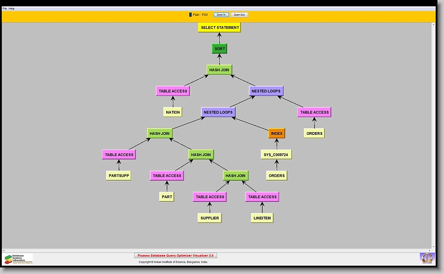Select the green SORT node

tap(219, 49)
